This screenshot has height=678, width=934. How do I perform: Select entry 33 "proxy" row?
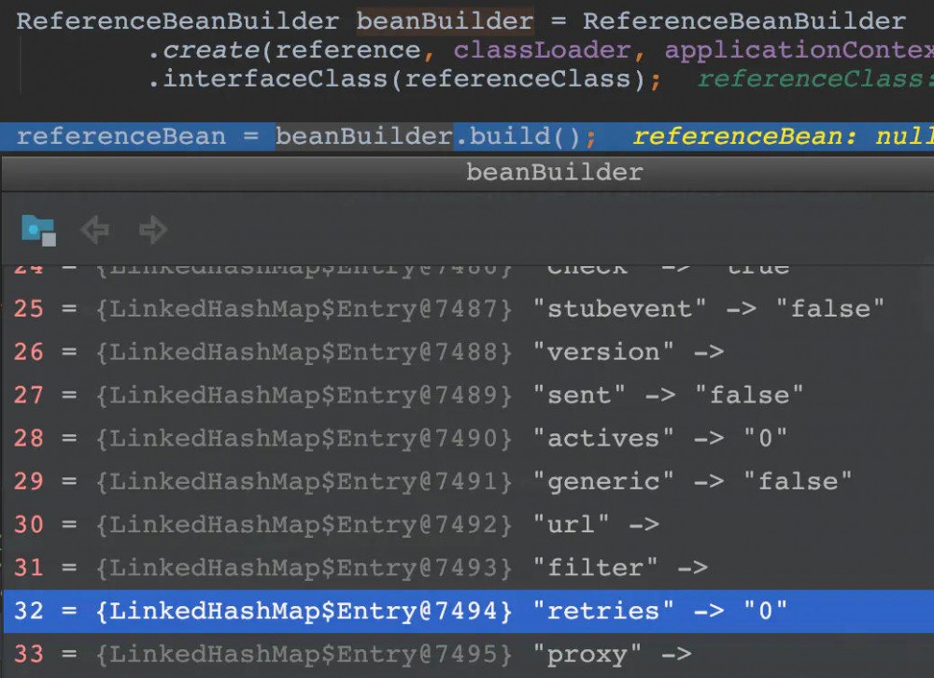pyautogui.click(x=469, y=654)
